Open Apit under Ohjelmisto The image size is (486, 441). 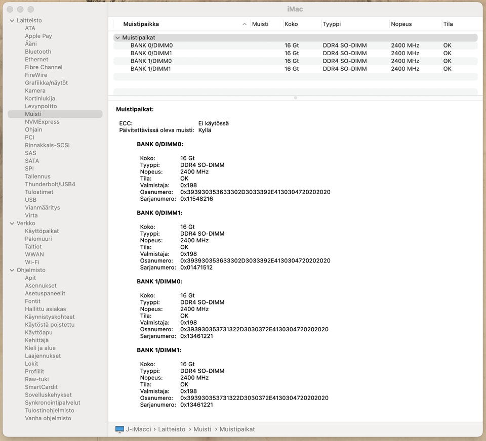pyautogui.click(x=30, y=278)
